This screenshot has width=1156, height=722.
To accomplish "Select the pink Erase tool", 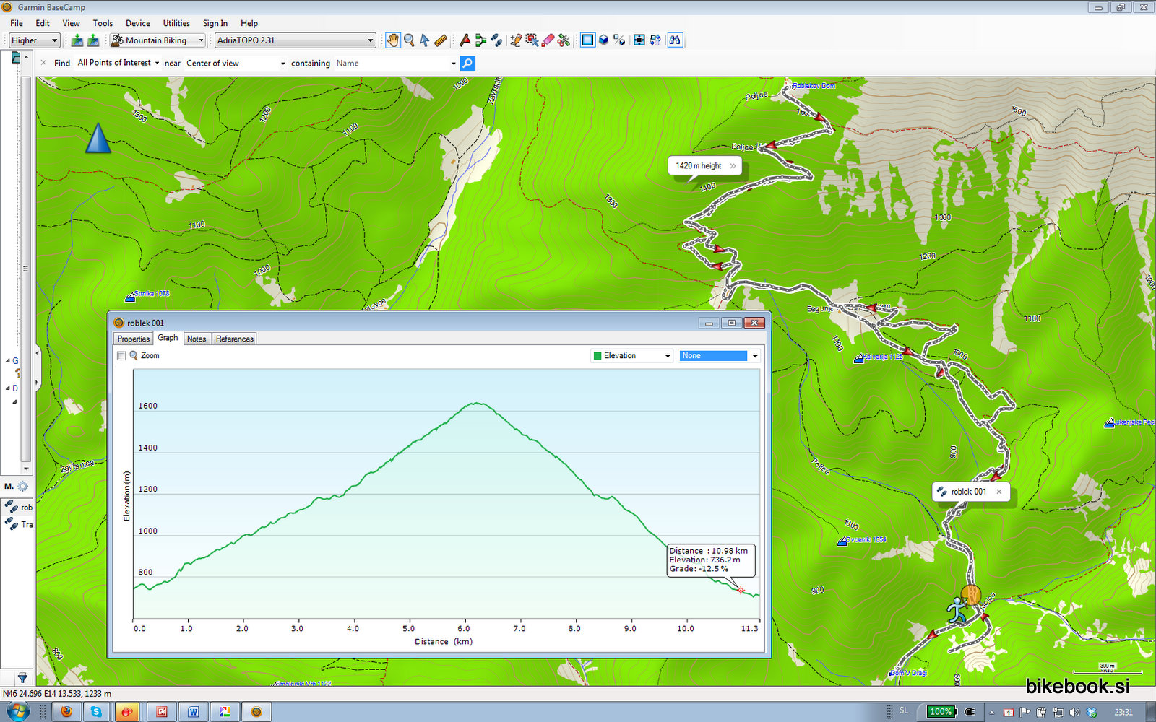I will point(548,40).
